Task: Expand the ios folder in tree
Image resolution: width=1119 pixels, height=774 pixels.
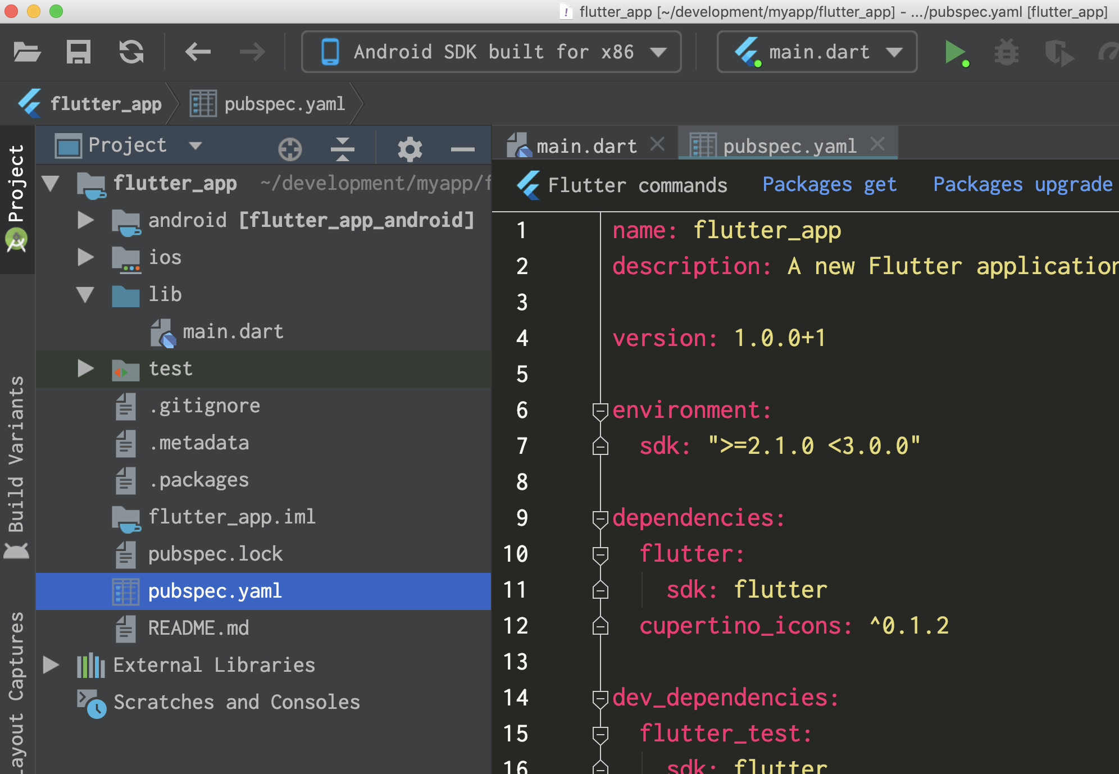Action: pos(85,257)
